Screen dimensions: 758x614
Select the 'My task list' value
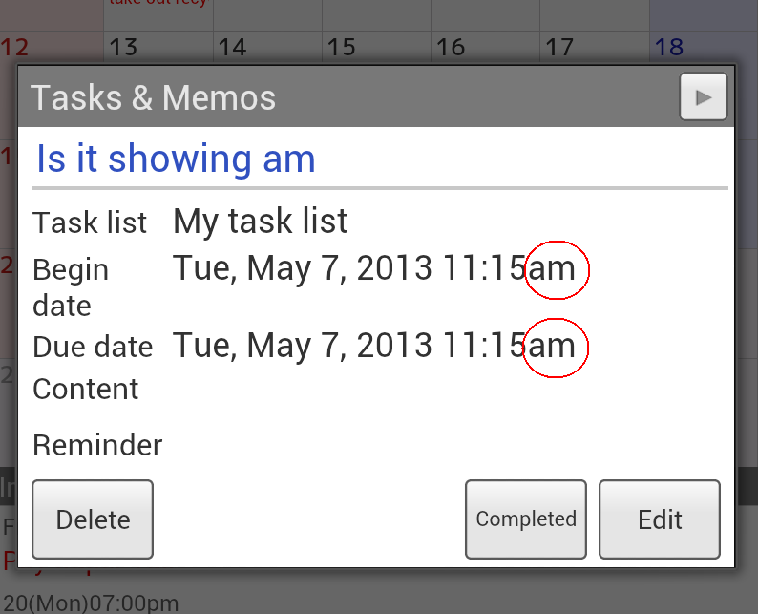[x=260, y=222]
